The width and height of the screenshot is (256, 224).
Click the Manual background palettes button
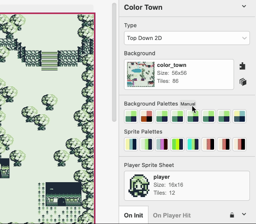[188, 104]
